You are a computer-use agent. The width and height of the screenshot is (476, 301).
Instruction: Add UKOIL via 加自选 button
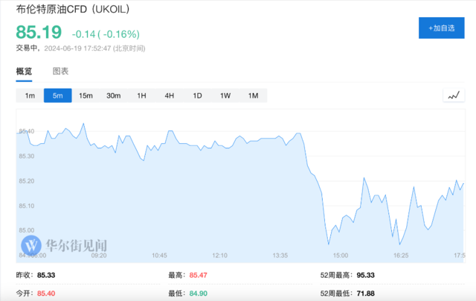pos(441,28)
